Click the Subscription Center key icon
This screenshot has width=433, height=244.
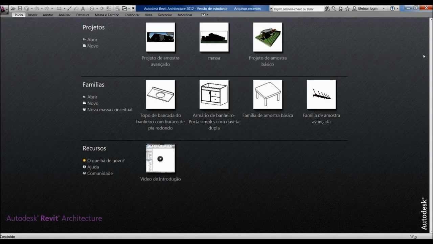(334, 8)
